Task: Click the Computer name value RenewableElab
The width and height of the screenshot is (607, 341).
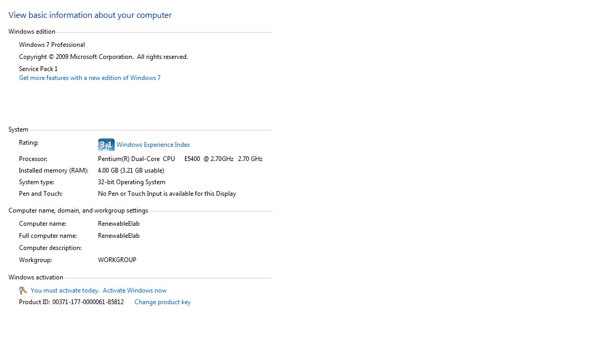Action: pyautogui.click(x=119, y=224)
